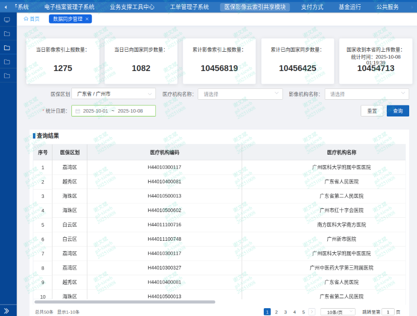The width and height of the screenshot is (417, 316).
Task: Click the next page arrow in pagination
Action: tap(312, 311)
